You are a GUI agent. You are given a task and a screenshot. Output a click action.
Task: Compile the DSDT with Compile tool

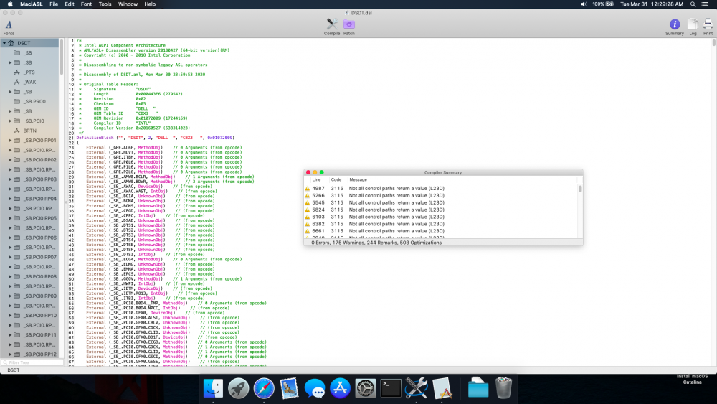click(x=332, y=27)
